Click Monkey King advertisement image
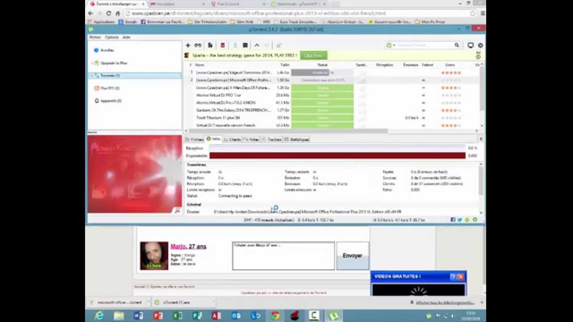Image resolution: width=573 pixels, height=322 pixels. click(134, 174)
